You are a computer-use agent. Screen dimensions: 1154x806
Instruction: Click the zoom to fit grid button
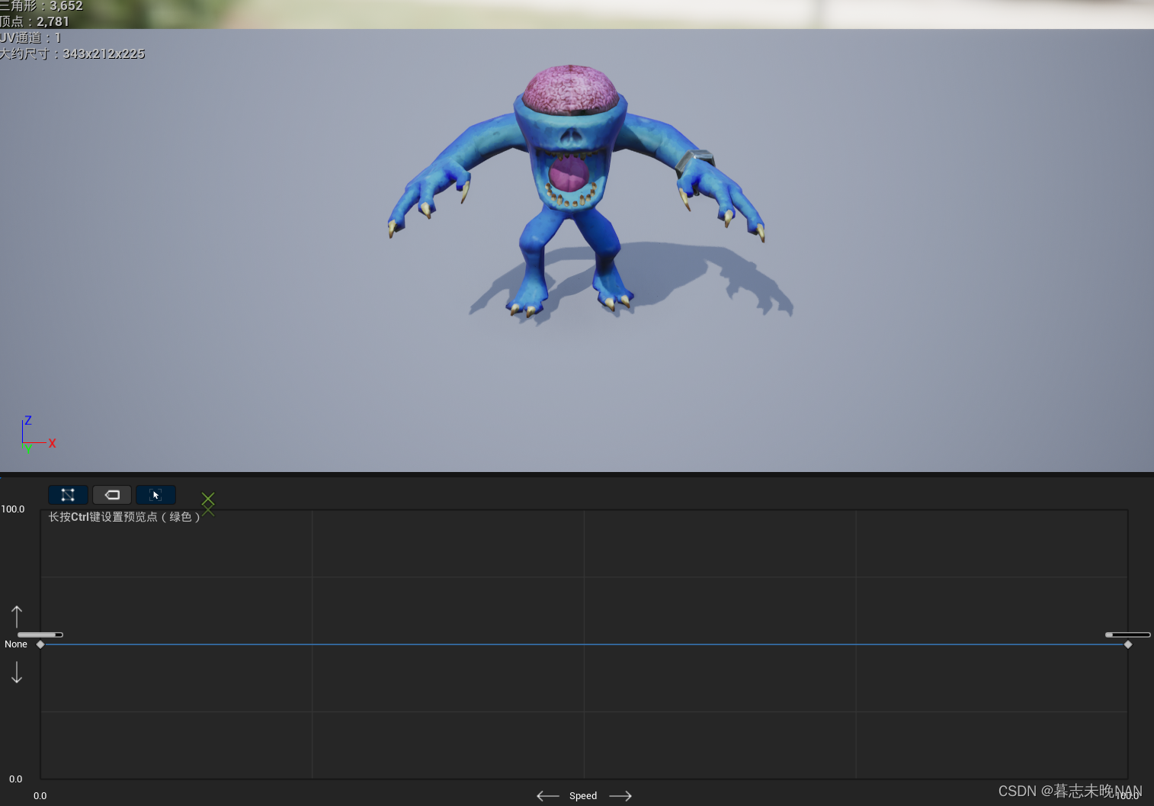coord(155,495)
